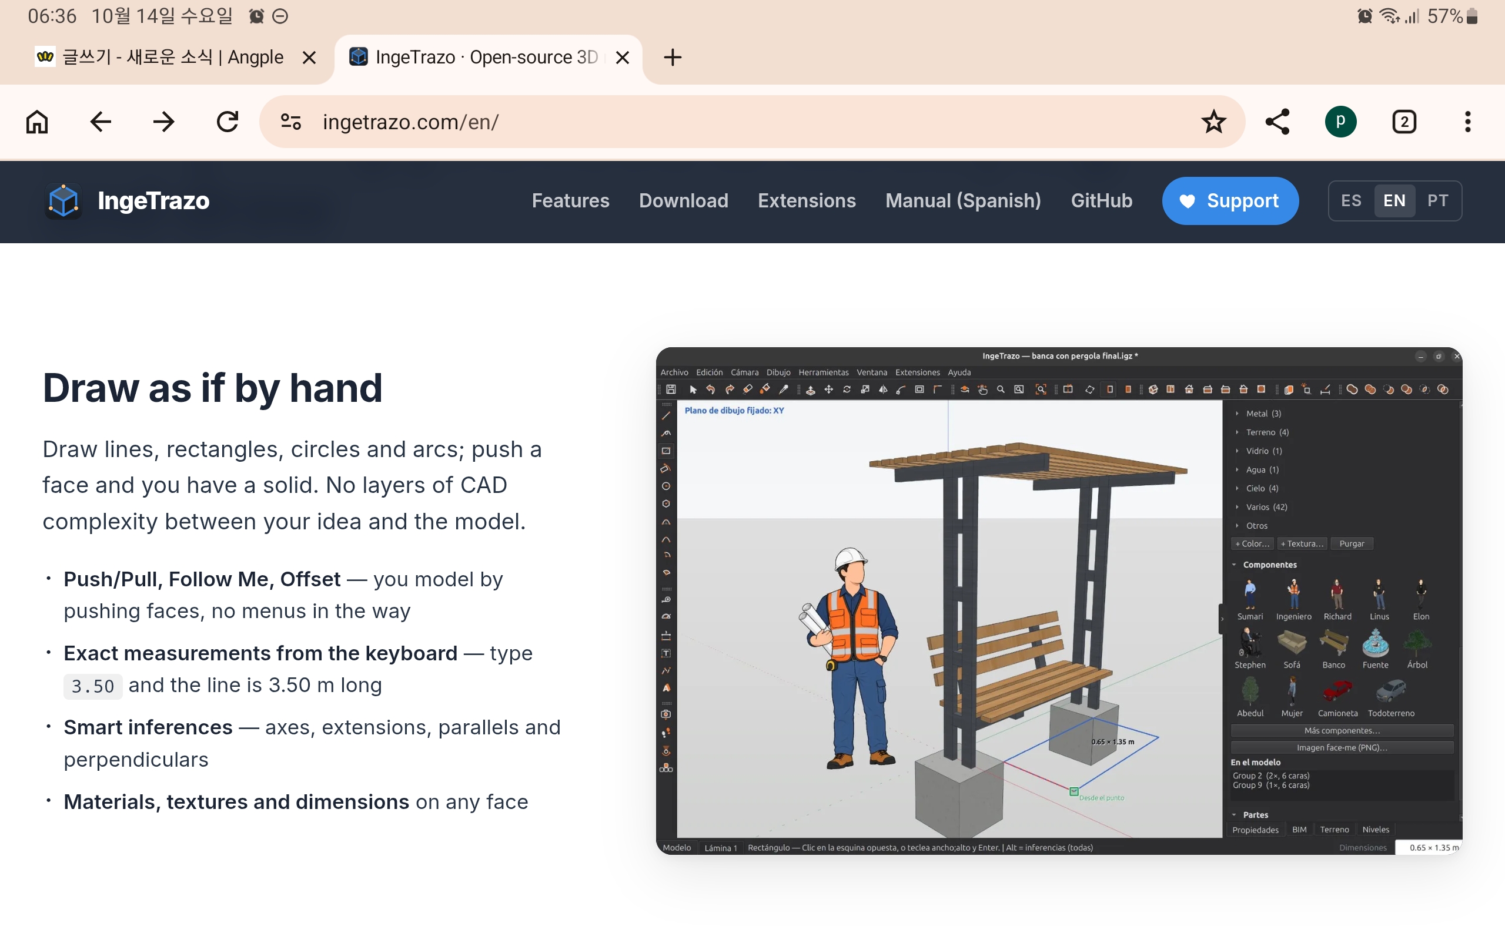
Task: Switch to the BIM tab
Action: (x=1299, y=830)
